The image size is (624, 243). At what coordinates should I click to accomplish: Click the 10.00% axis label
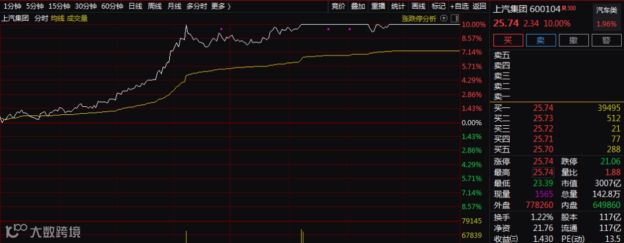tap(474, 25)
